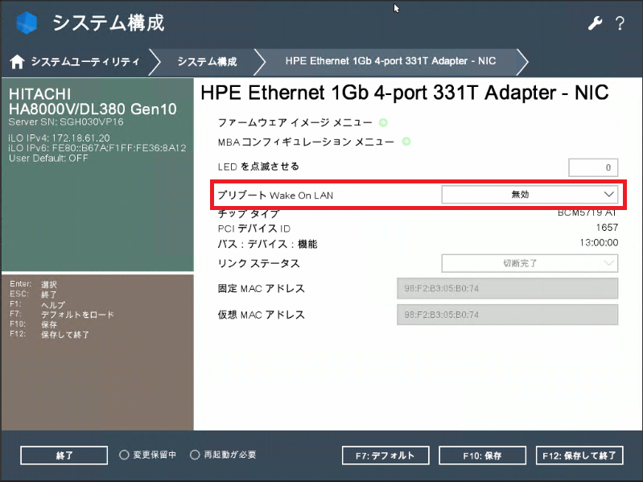Click F12: 保存して終了 button

[579, 455]
